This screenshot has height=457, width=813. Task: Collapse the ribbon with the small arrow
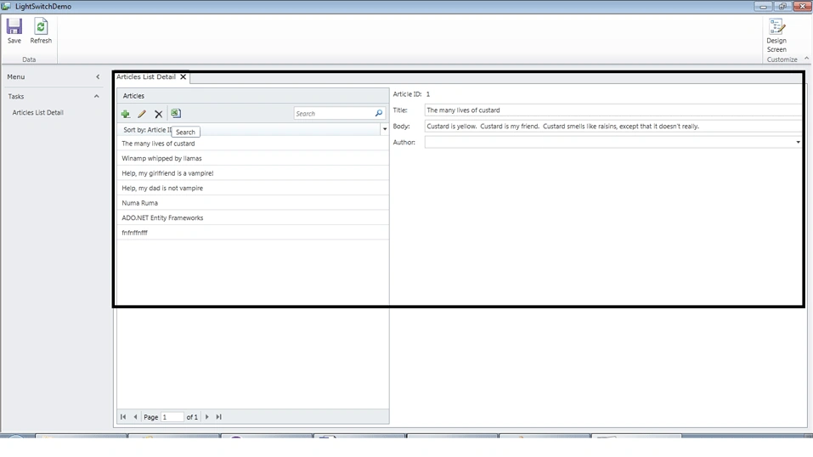coord(806,59)
